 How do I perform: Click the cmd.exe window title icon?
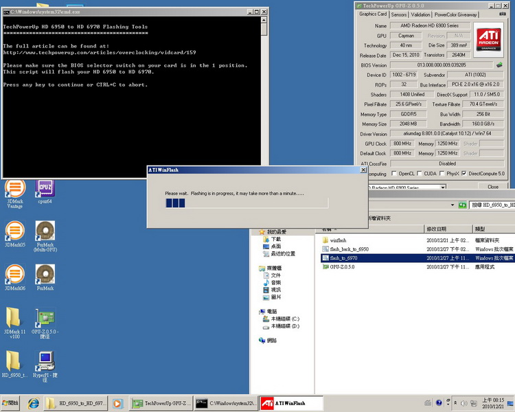tap(6, 12)
